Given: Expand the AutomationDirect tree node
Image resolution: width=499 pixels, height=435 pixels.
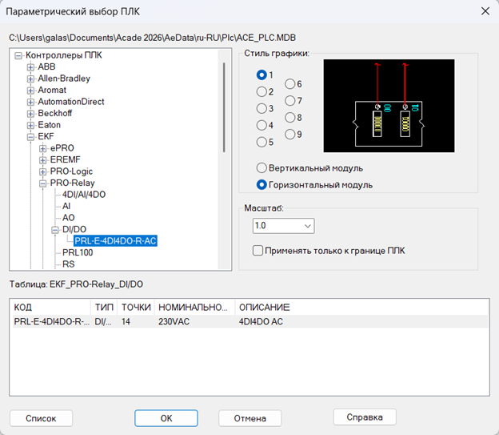Looking at the screenshot, I should pos(30,102).
